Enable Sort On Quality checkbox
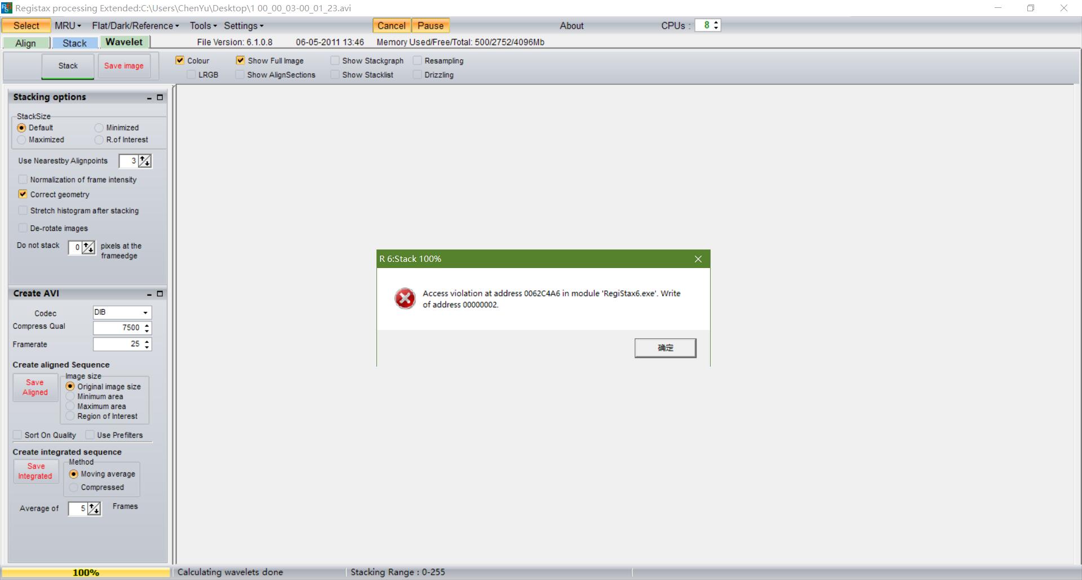The width and height of the screenshot is (1082, 580). pyautogui.click(x=17, y=435)
